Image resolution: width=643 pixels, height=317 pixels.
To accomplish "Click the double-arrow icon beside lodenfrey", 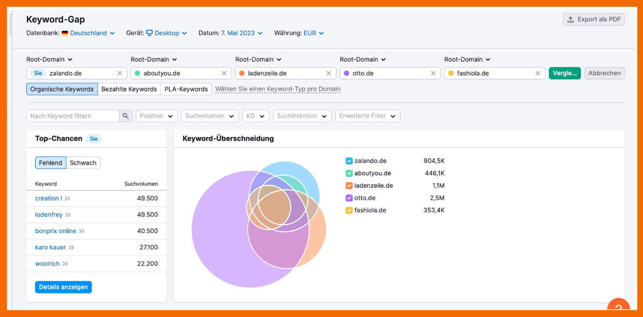I will pos(68,215).
